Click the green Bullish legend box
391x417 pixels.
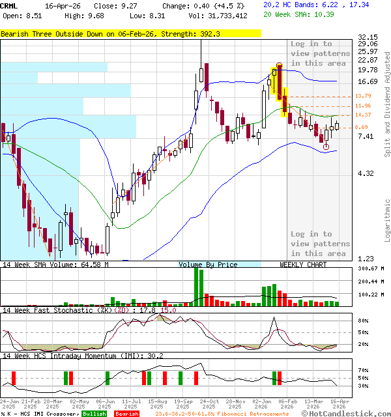coord(95,414)
